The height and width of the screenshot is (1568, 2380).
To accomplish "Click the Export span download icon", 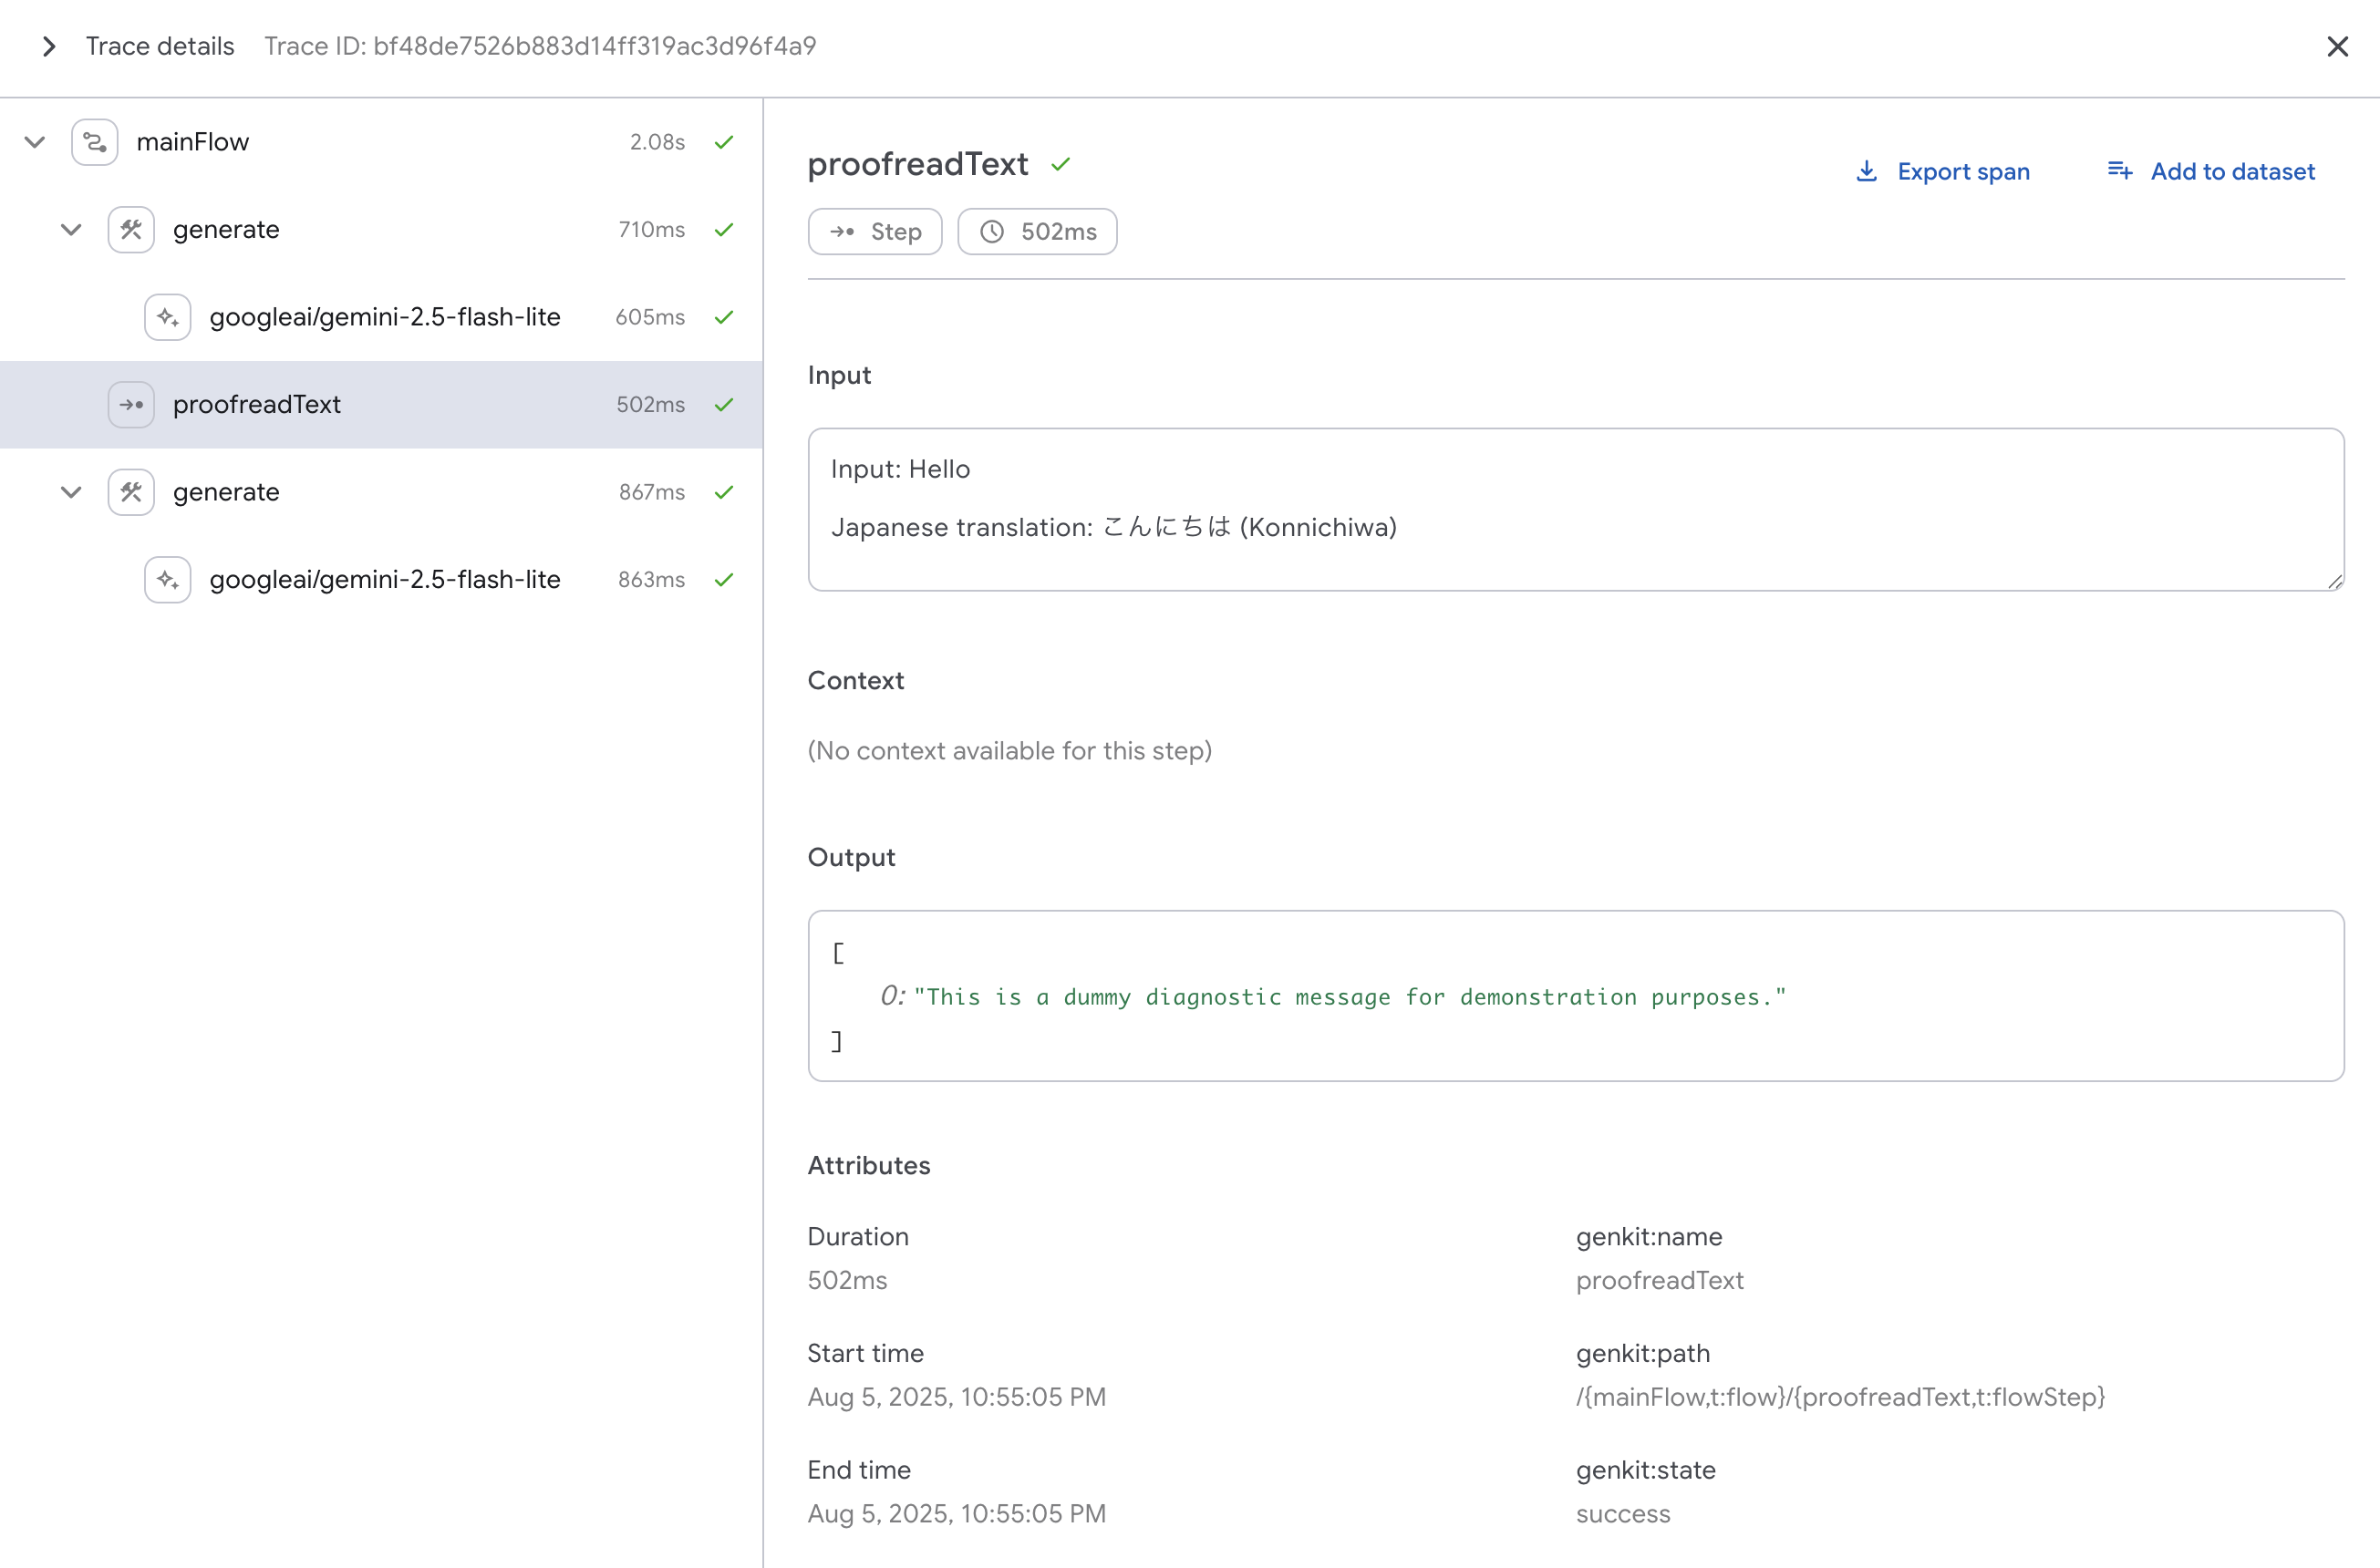I will click(1866, 172).
